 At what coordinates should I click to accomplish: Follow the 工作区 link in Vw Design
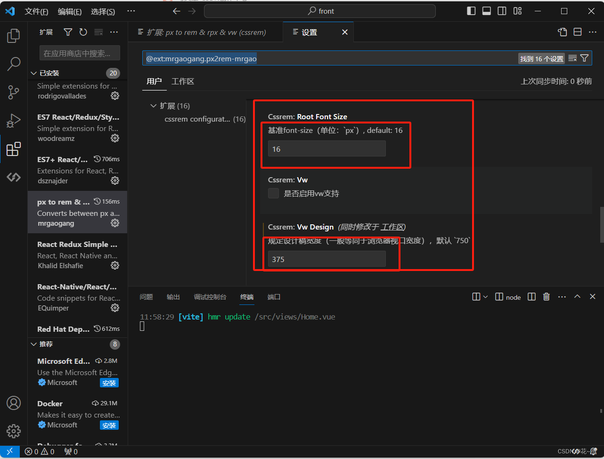[392, 227]
